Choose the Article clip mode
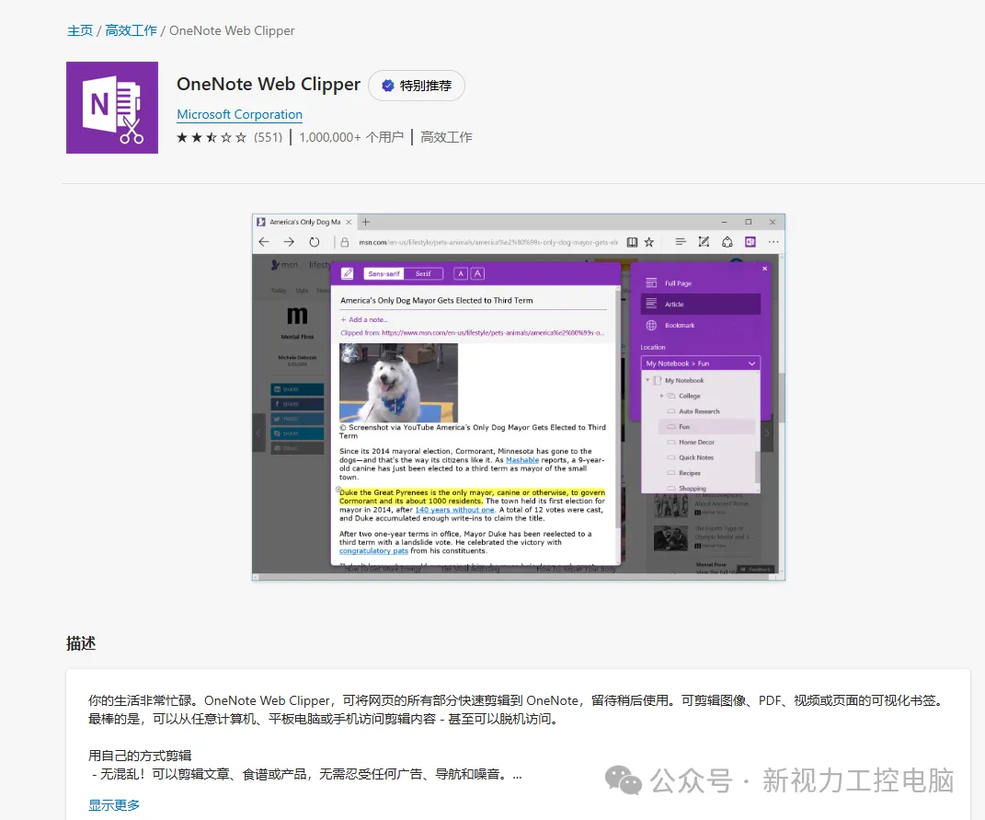Viewport: 985px width, 820px height. tap(701, 304)
